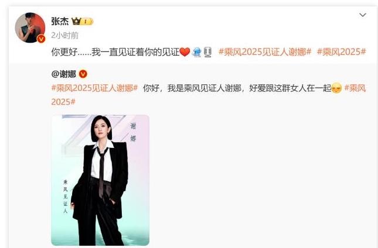Open #乘风2025见证人谢娜# hashtag in the quoted post
Image resolution: width=378 pixels, height=248 pixels.
pyautogui.click(x=94, y=88)
